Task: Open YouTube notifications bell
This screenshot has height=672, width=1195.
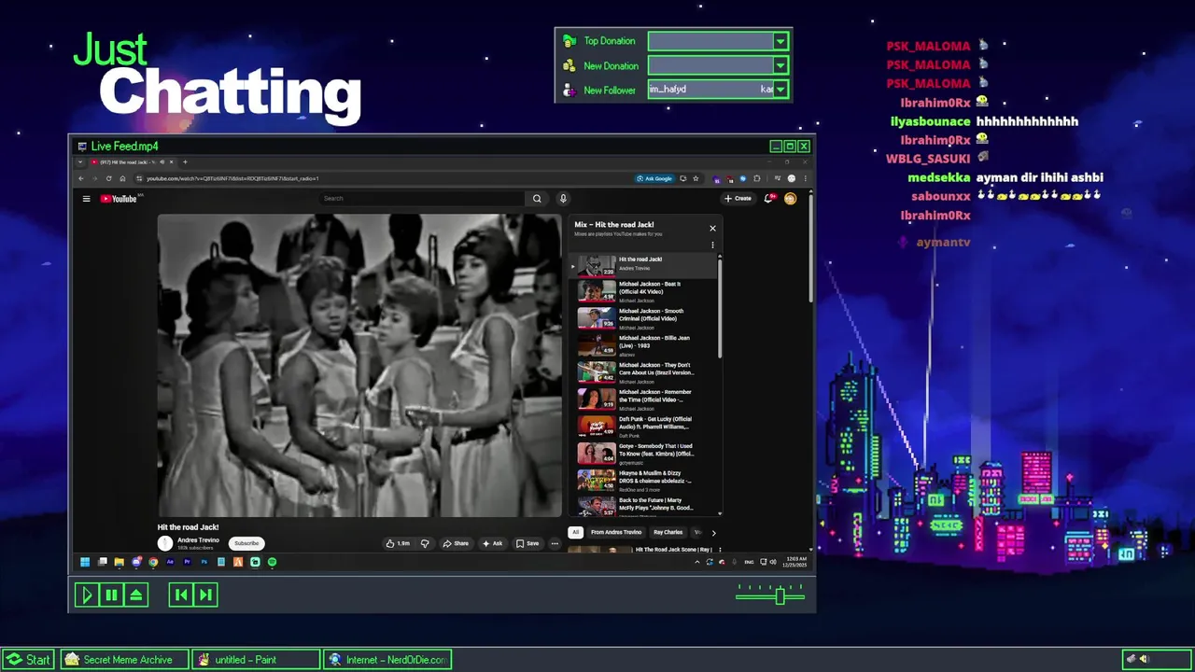Action: coord(768,199)
